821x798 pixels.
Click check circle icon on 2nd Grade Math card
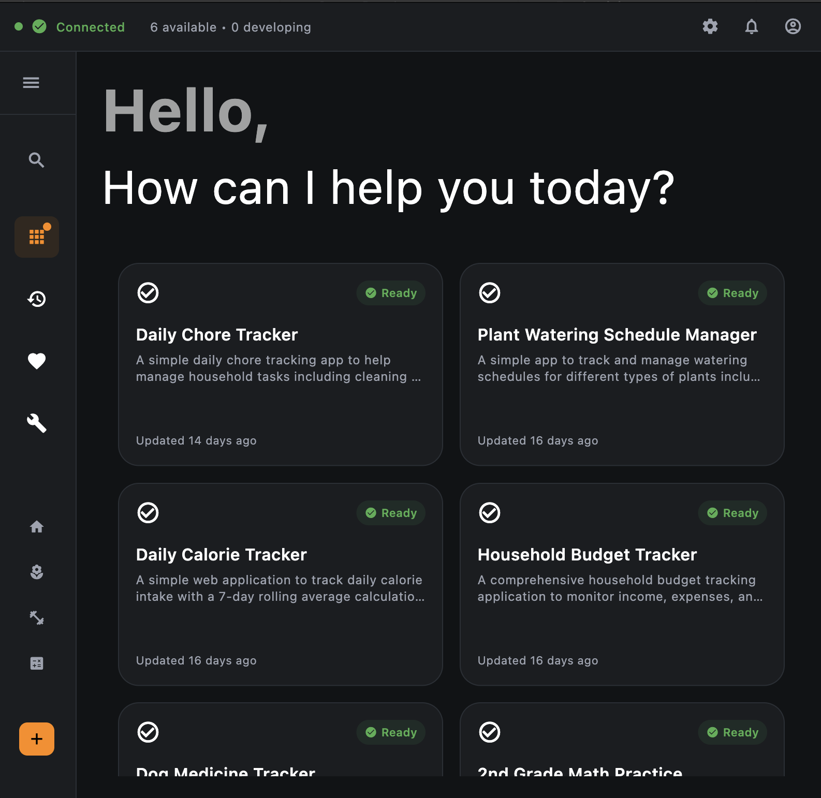point(490,732)
